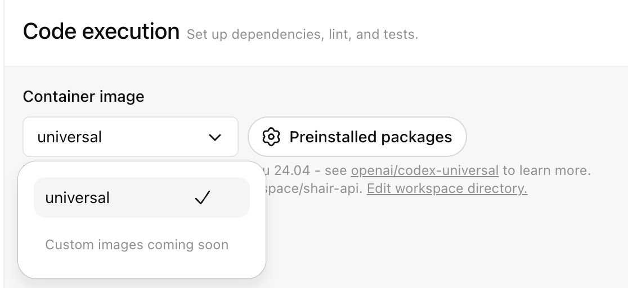Click the chevron arrow in the Container image selector

pos(215,137)
